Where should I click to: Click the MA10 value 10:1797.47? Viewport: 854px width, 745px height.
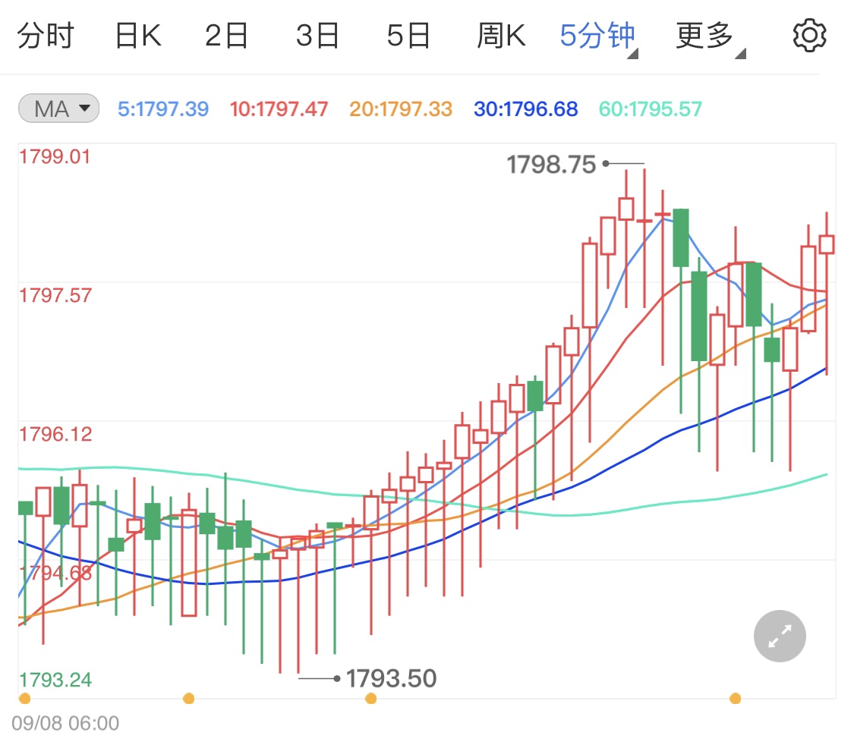(x=279, y=108)
